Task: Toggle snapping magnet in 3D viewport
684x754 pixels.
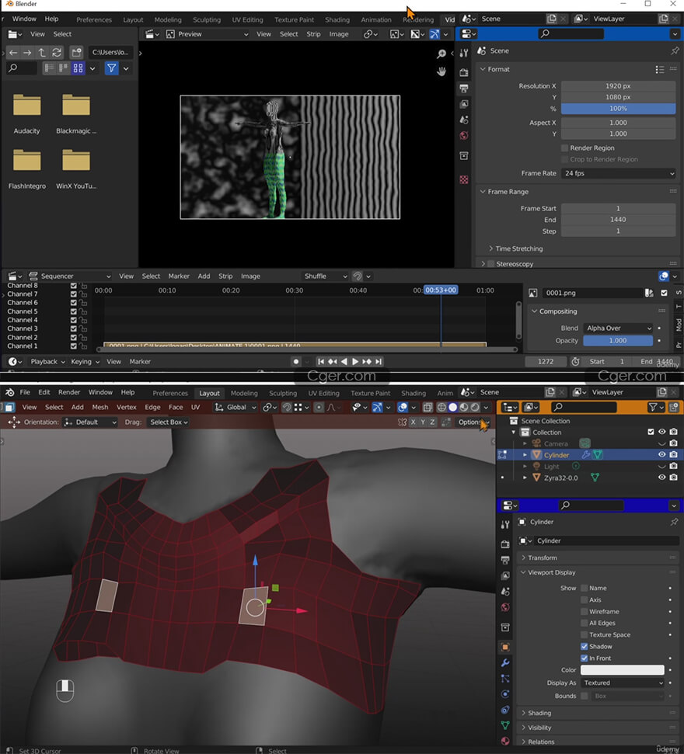Action: click(287, 408)
